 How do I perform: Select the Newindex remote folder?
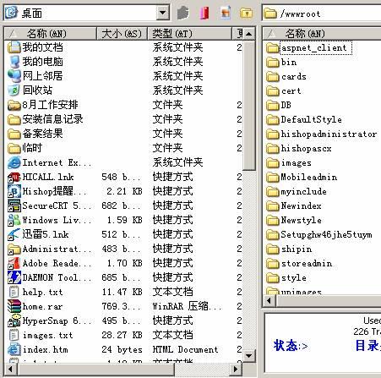pyautogui.click(x=294, y=206)
